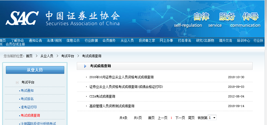Open 会员服务 menu

click(x=109, y=40)
